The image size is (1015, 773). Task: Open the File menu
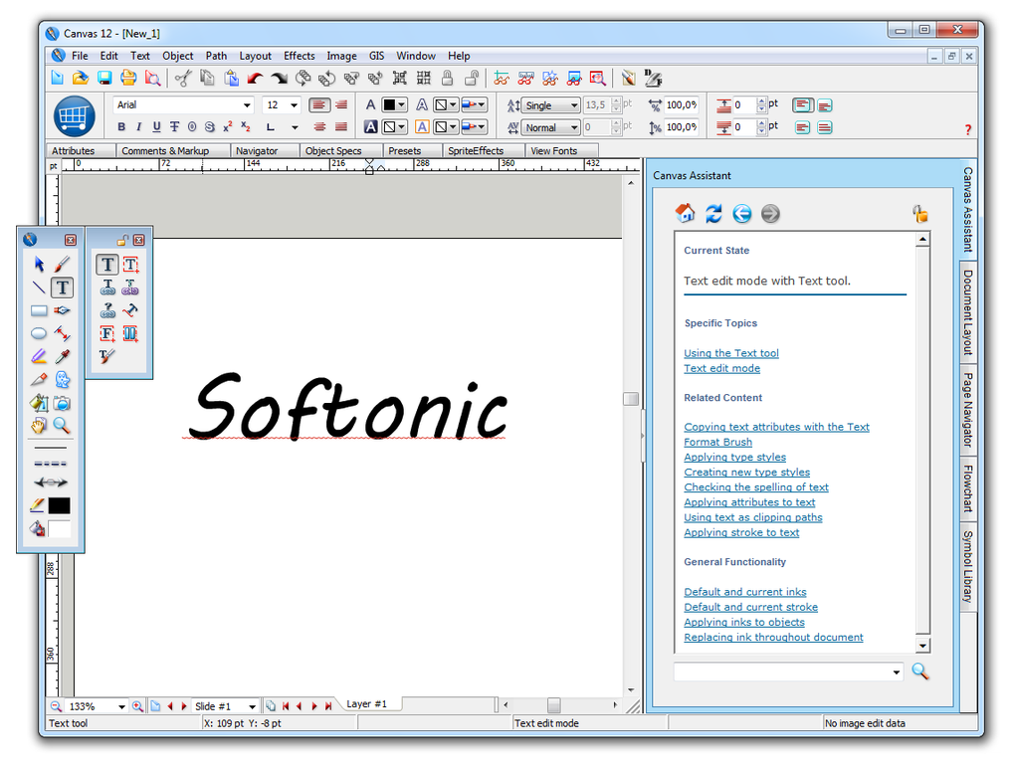tap(80, 56)
